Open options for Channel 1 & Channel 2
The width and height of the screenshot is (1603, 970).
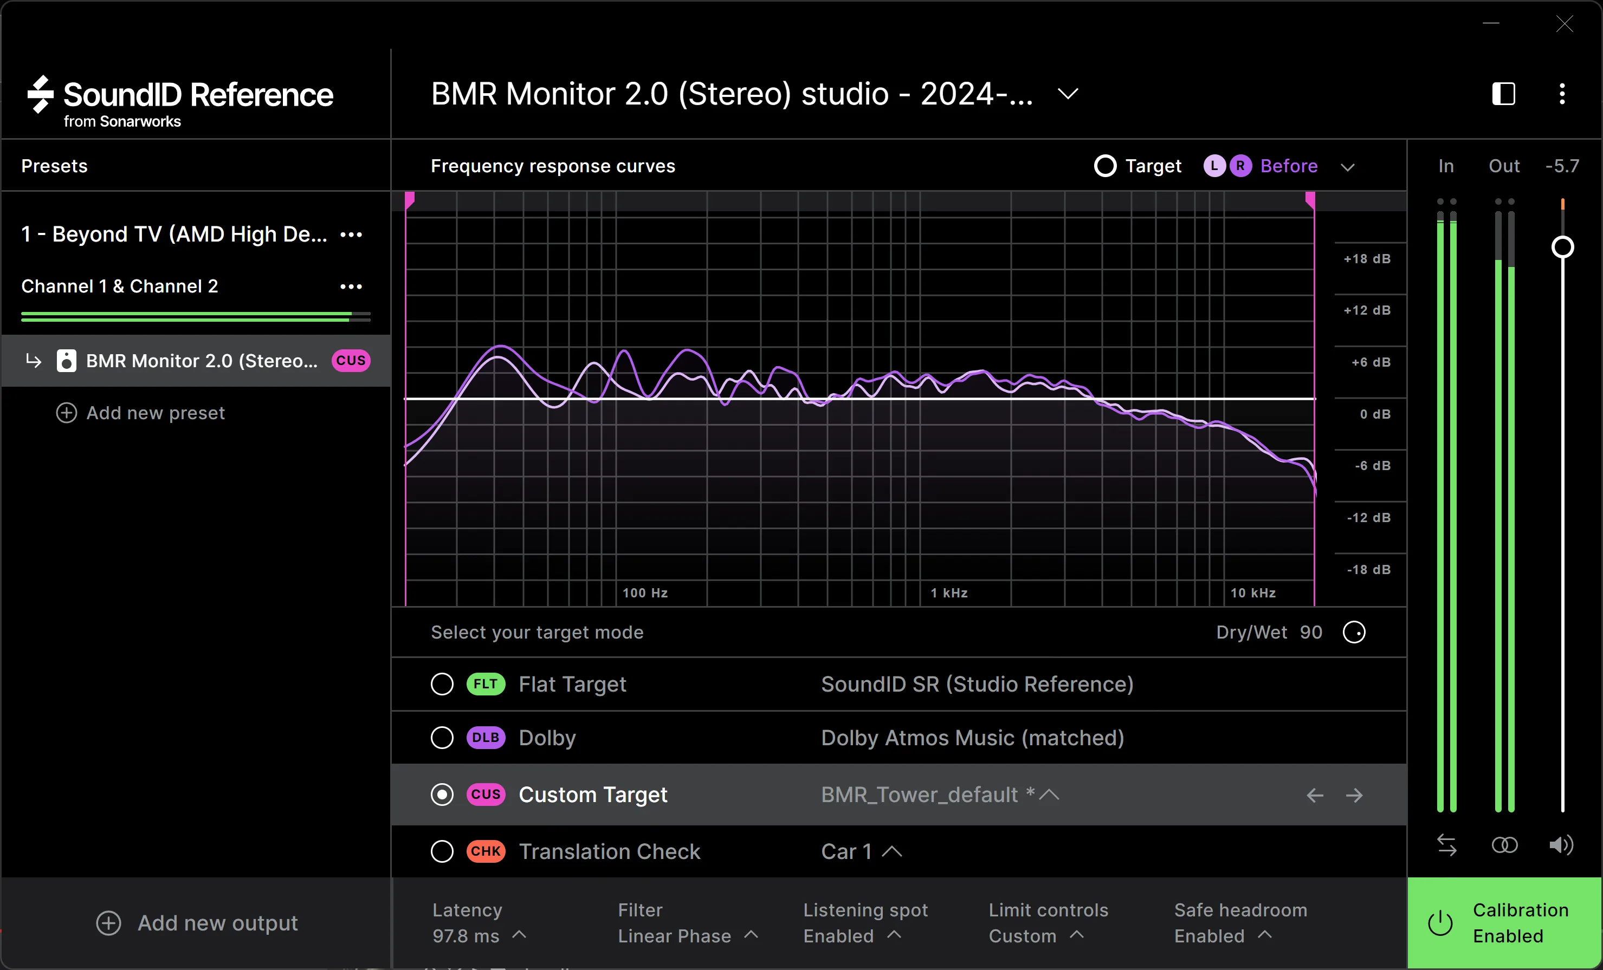pyautogui.click(x=351, y=286)
